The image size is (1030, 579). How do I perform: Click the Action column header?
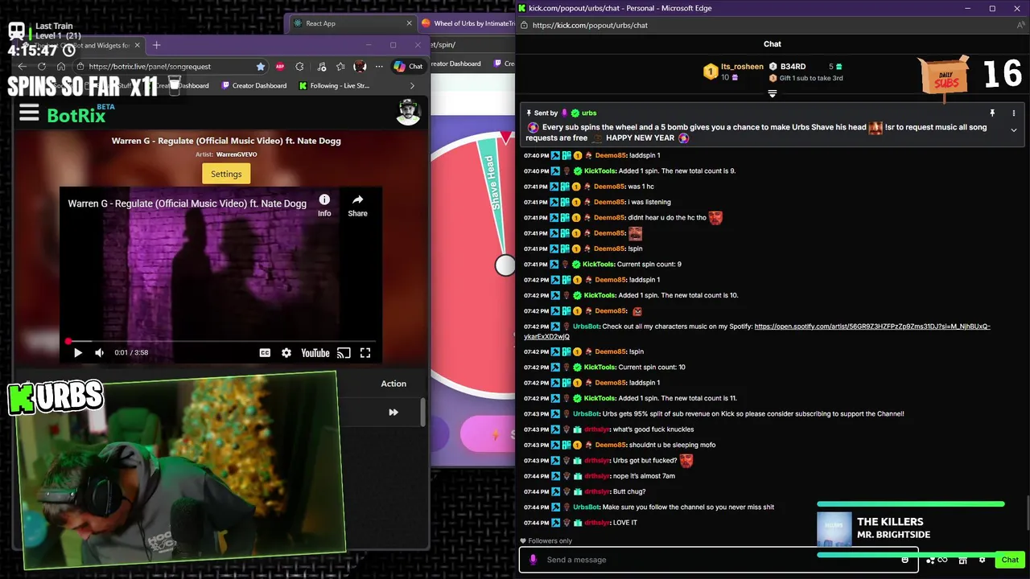click(393, 384)
